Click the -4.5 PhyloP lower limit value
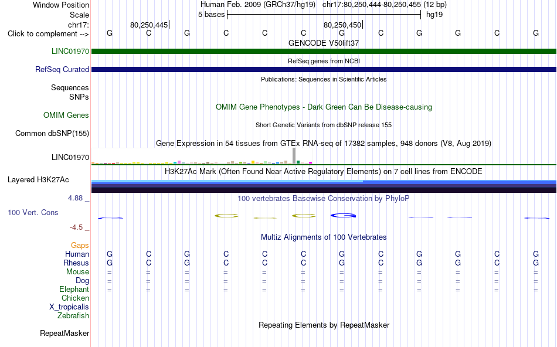The height and width of the screenshot is (347, 557). 76,227
